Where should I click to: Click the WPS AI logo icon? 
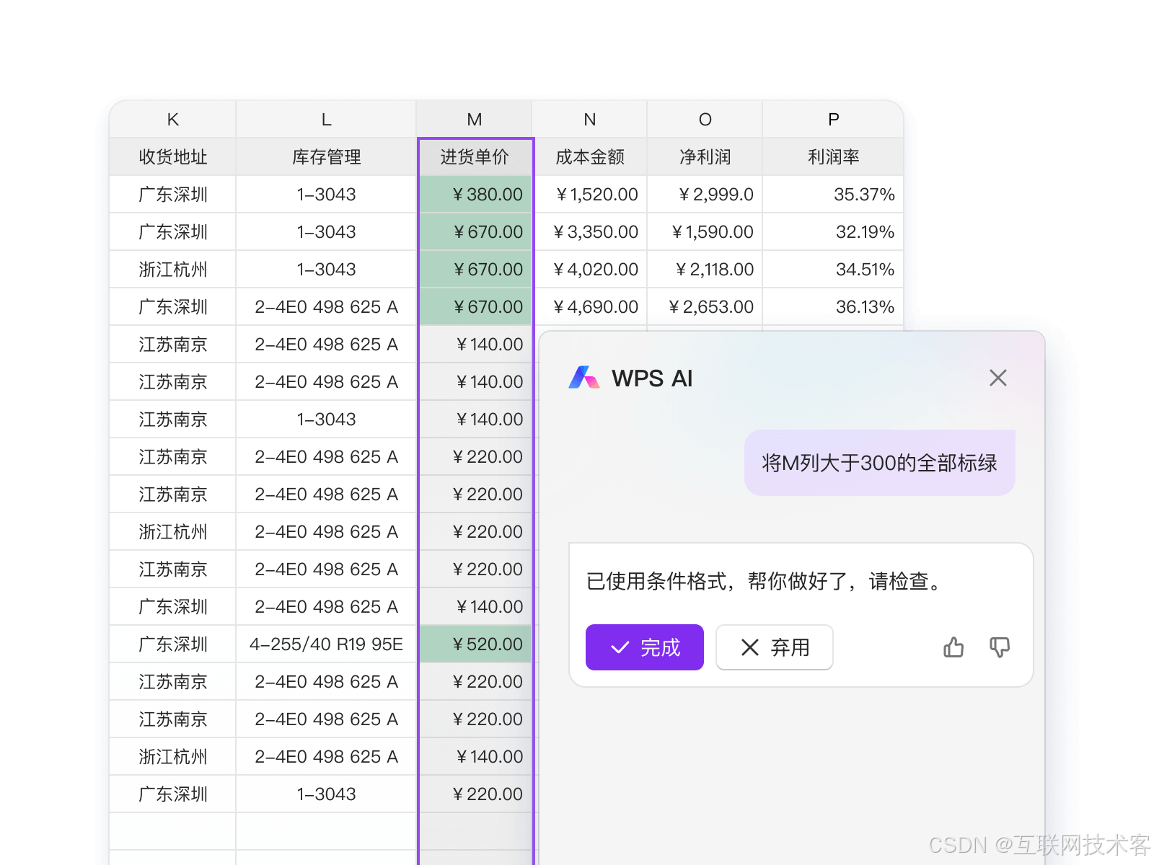584,378
